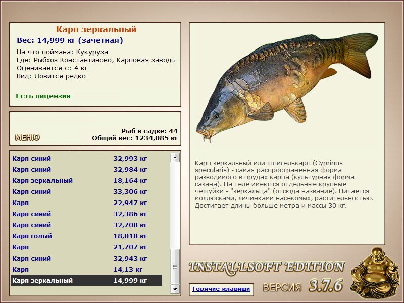Click the fish list scrollbar thumb
Image resolution: width=404 pixels, height=303 pixels.
[175, 266]
